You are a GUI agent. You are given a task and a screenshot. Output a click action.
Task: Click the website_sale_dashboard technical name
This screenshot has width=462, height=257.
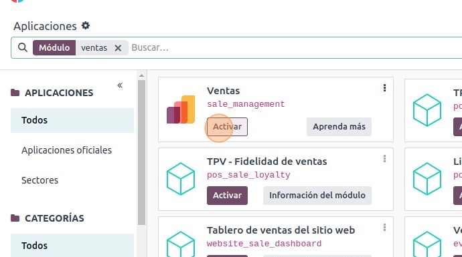[264, 244]
